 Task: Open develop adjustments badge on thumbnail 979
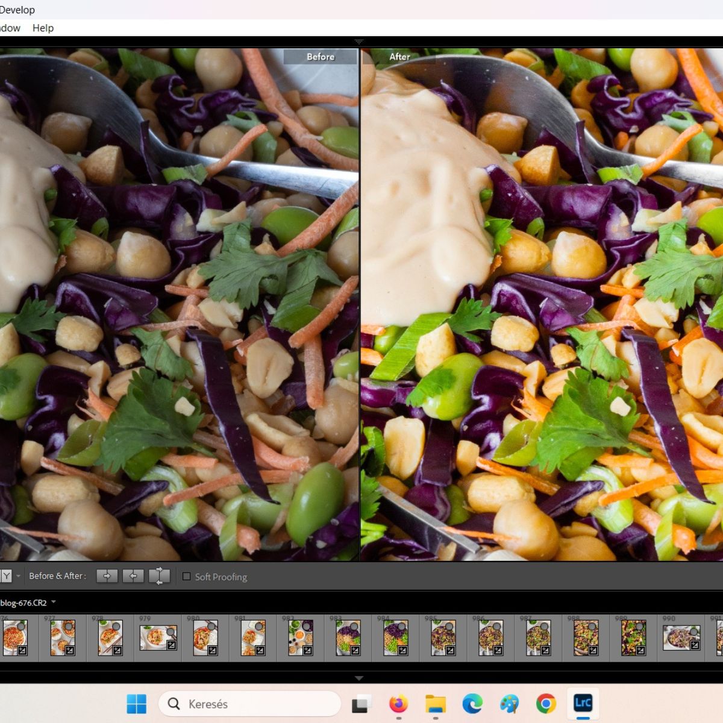[172, 645]
